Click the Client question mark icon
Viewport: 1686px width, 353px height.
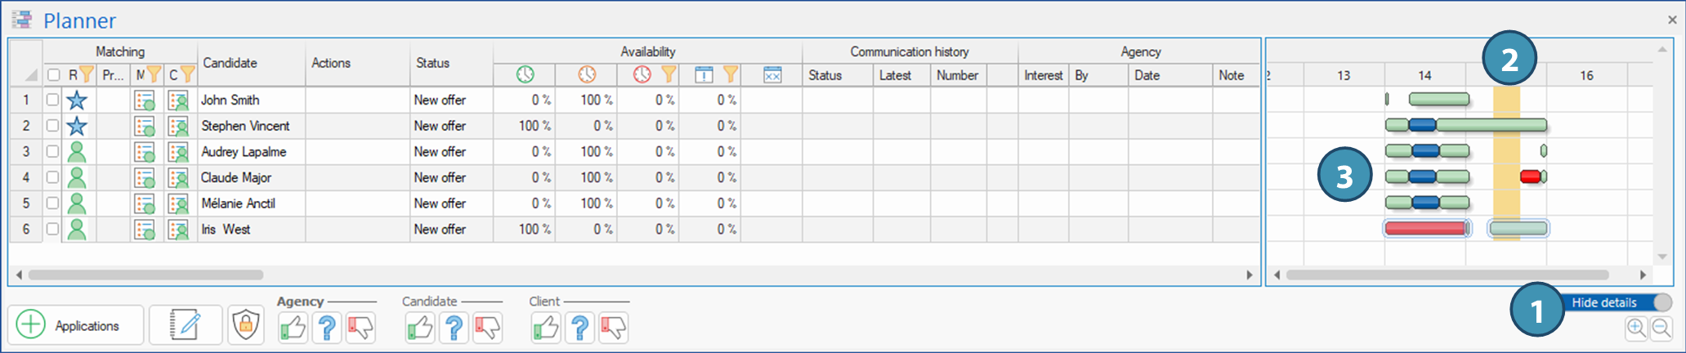pyautogui.click(x=579, y=328)
